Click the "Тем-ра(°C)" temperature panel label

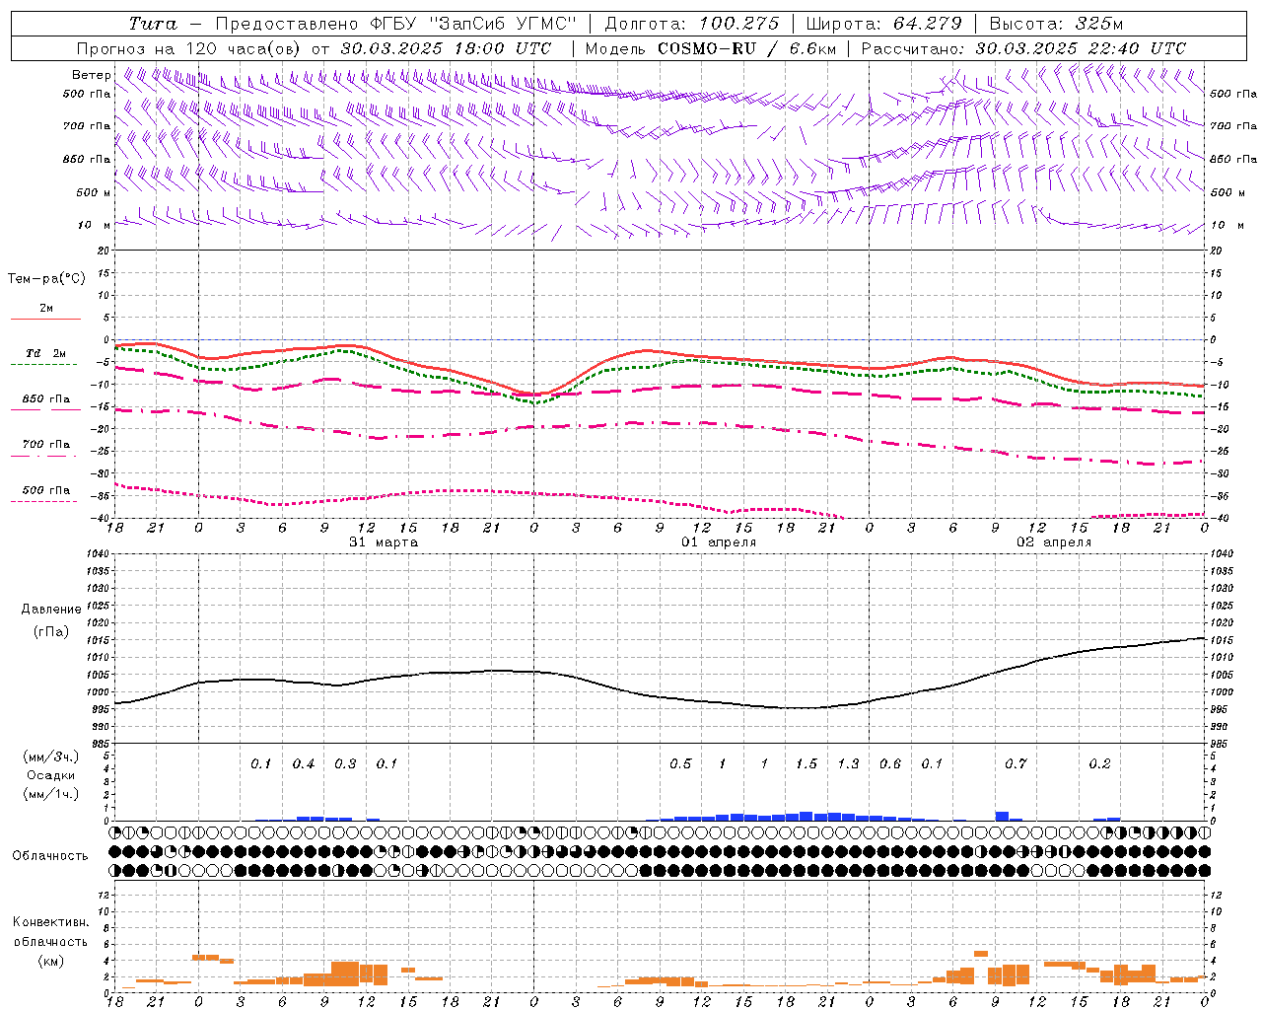pyautogui.click(x=46, y=279)
